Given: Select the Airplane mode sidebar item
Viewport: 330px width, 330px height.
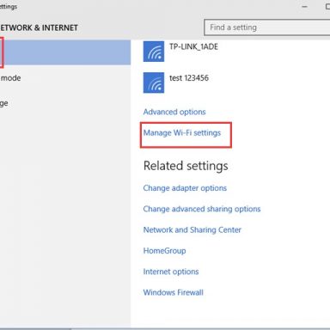Looking at the screenshot, I should pos(10,78).
